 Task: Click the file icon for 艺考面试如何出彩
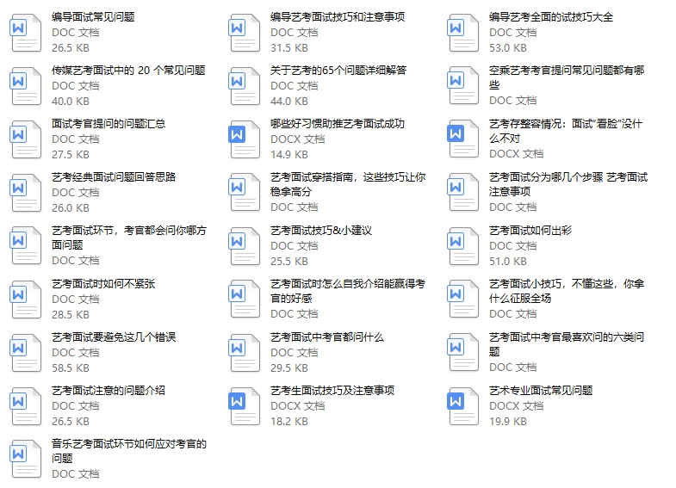pos(462,246)
